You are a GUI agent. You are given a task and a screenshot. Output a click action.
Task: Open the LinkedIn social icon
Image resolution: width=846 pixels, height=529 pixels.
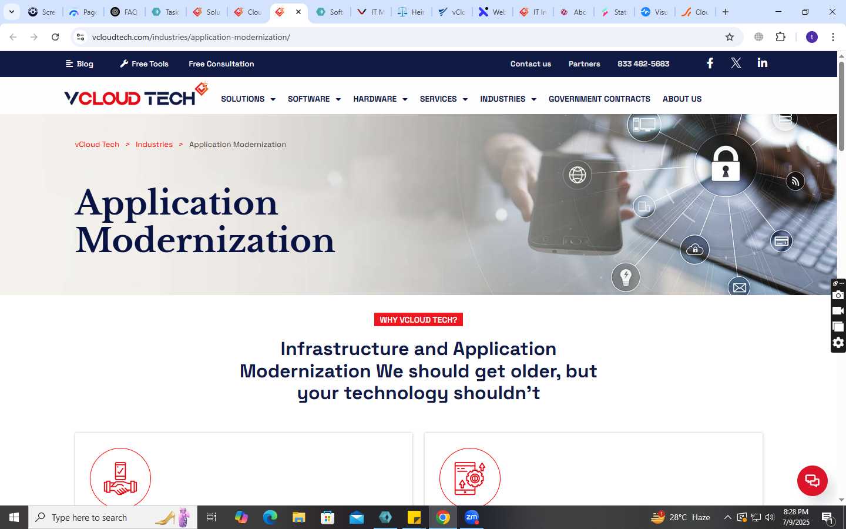[762, 63]
